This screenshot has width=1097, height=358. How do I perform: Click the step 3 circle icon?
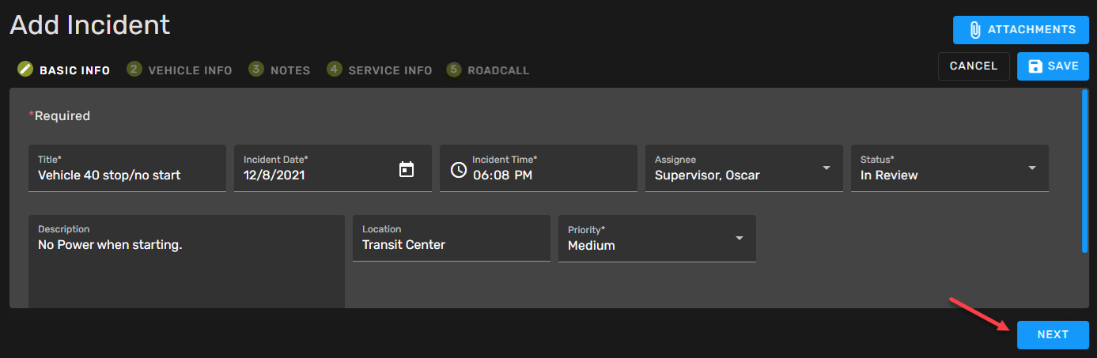pos(255,70)
